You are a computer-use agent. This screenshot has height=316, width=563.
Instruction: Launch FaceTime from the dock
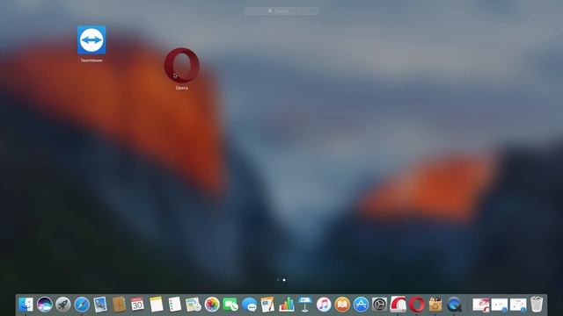pyautogui.click(x=230, y=305)
